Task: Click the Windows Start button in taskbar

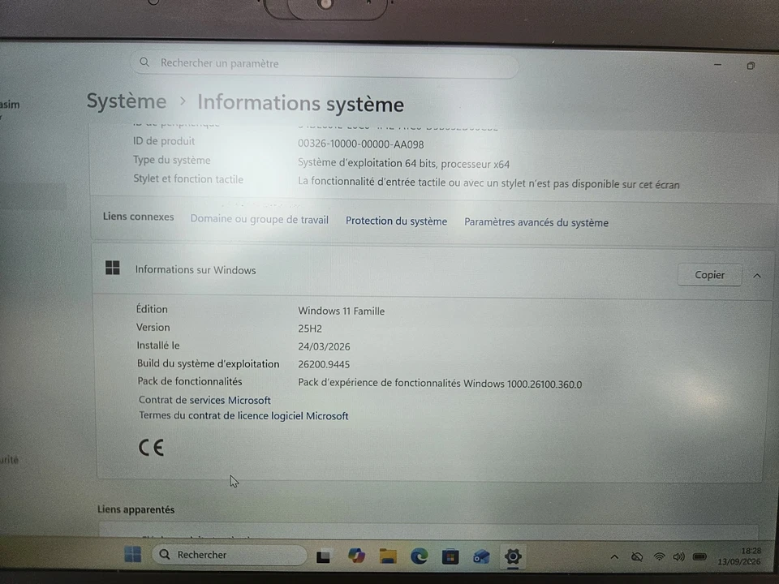Action: (132, 554)
